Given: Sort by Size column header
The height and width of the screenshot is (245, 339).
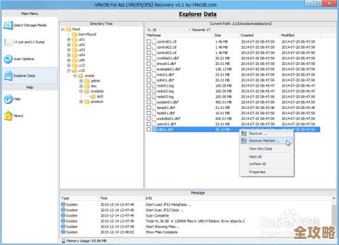Looking at the screenshot, I should [226, 35].
